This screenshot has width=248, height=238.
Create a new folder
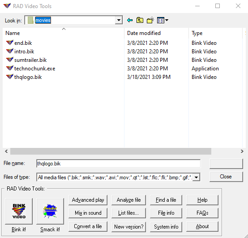click(x=150, y=20)
